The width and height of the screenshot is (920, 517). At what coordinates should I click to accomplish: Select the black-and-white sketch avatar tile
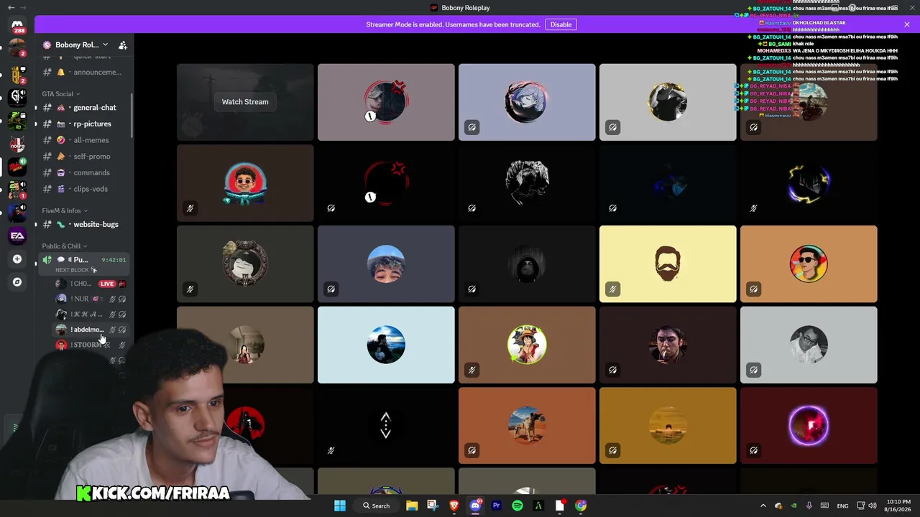tap(527, 182)
